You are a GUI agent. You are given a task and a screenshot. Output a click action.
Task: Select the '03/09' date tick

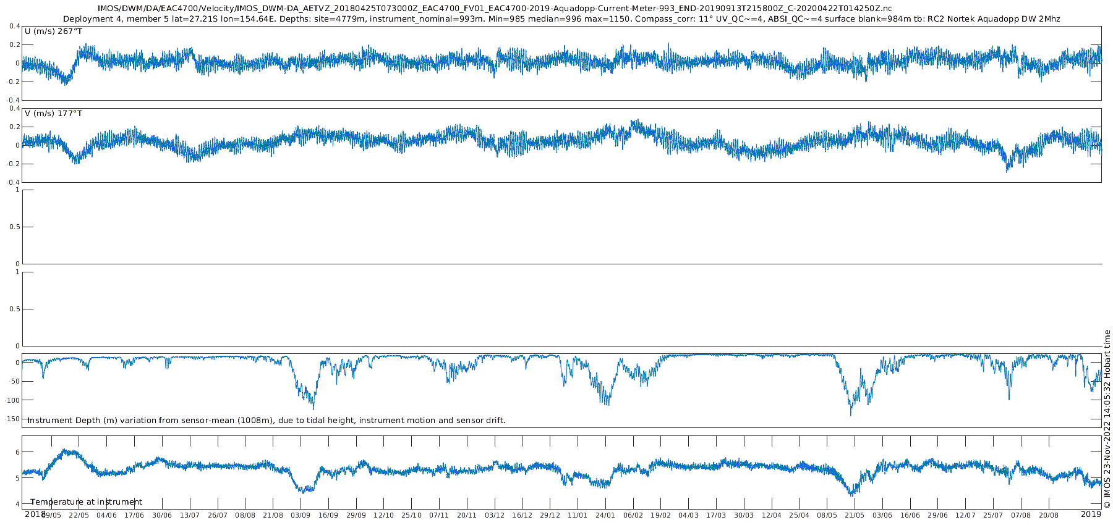(x=301, y=515)
